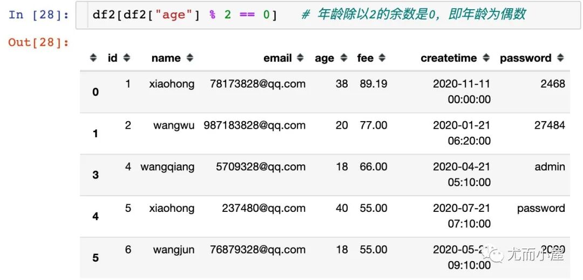
Task: Select the wangjun name cell
Action: pyautogui.click(x=174, y=249)
